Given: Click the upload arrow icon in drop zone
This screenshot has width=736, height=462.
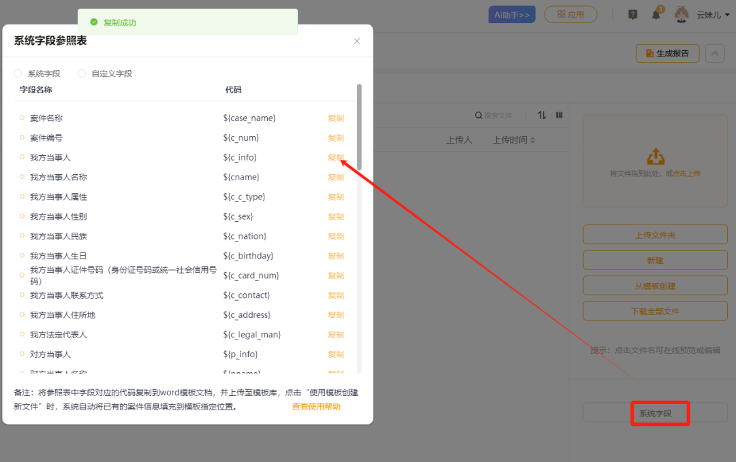Looking at the screenshot, I should 655,157.
